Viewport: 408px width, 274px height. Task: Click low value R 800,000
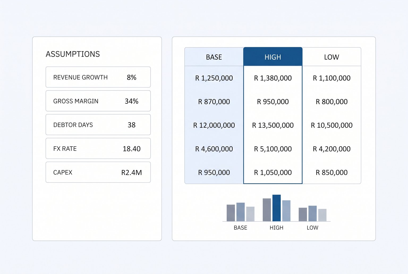[x=331, y=102]
